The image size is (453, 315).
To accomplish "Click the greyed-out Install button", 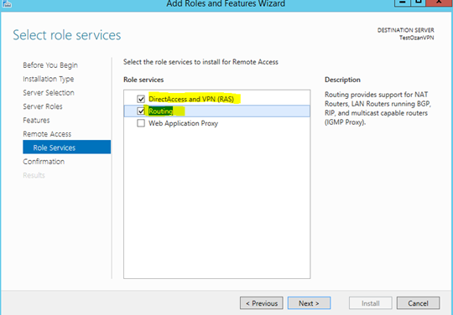I will tap(371, 303).
